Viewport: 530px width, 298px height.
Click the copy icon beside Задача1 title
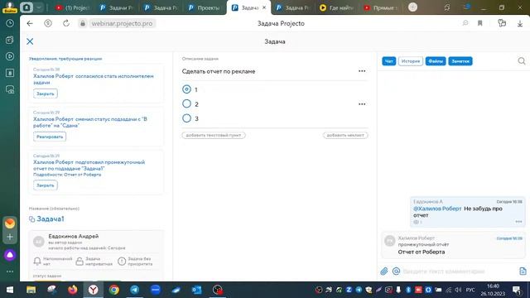(x=31, y=219)
